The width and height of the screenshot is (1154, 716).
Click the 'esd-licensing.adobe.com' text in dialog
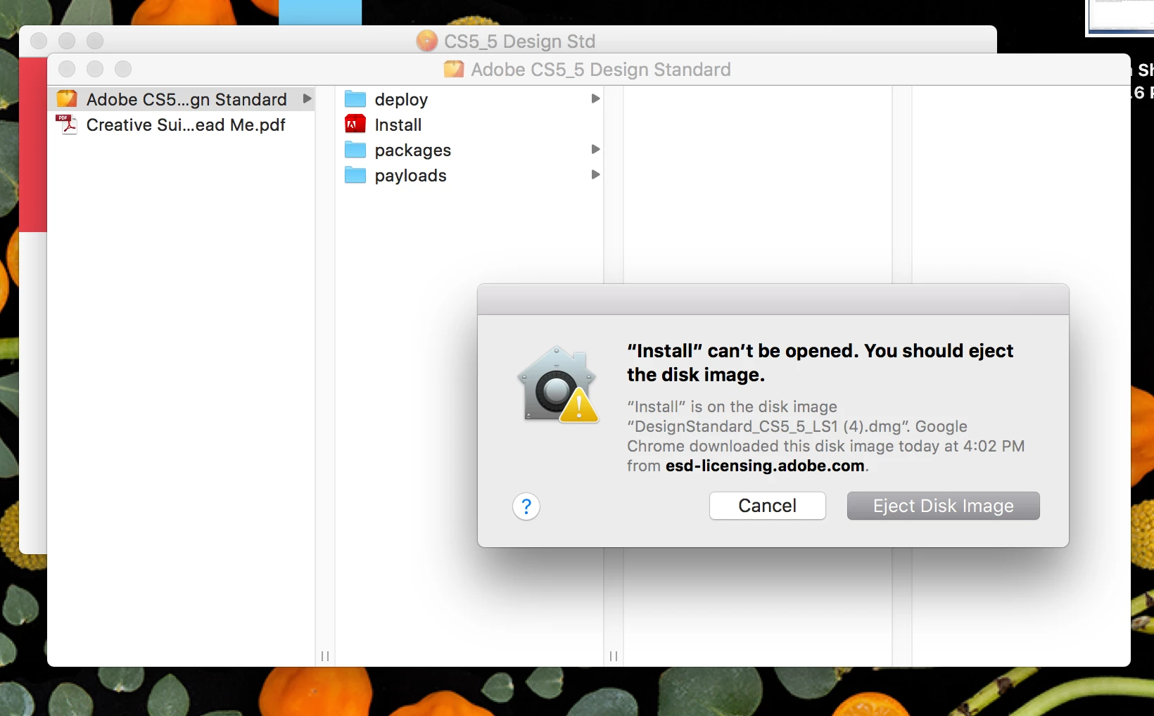765,466
